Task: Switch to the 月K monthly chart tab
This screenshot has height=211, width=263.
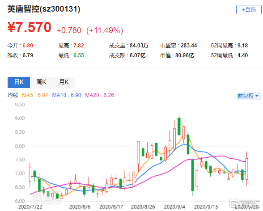Action: pos(64,82)
